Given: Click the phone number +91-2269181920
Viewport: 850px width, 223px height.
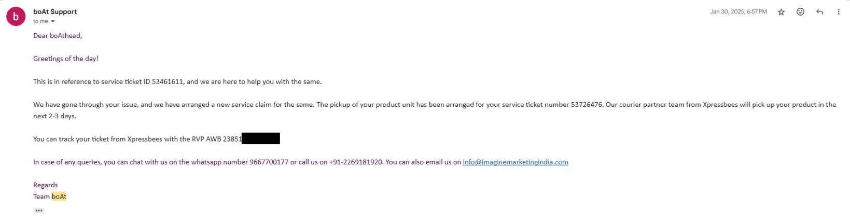Looking at the screenshot, I should 356,162.
